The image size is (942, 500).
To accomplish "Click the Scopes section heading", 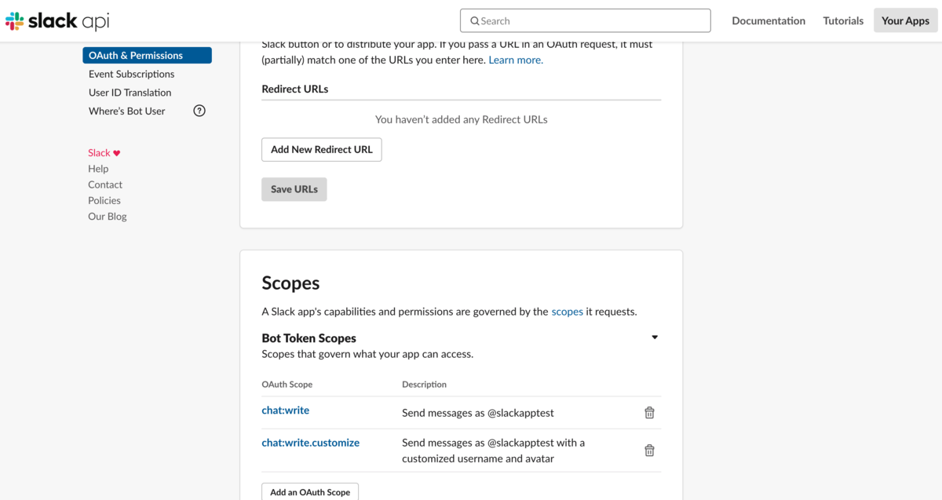I will coord(290,283).
